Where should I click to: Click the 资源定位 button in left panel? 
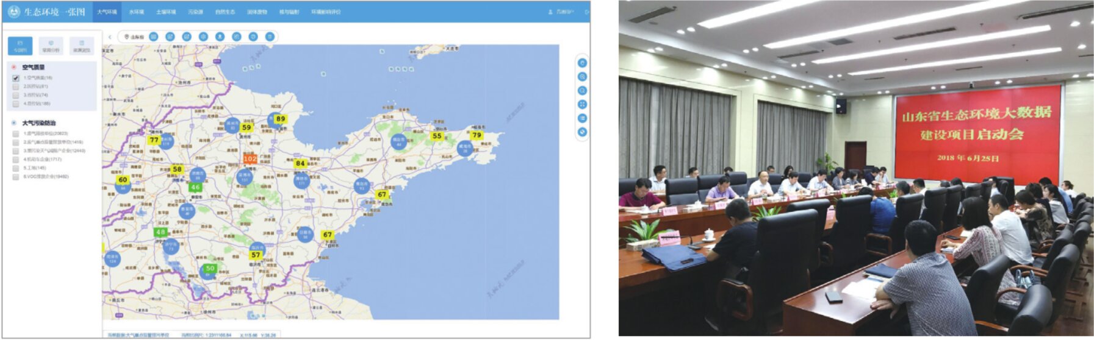pyautogui.click(x=82, y=46)
